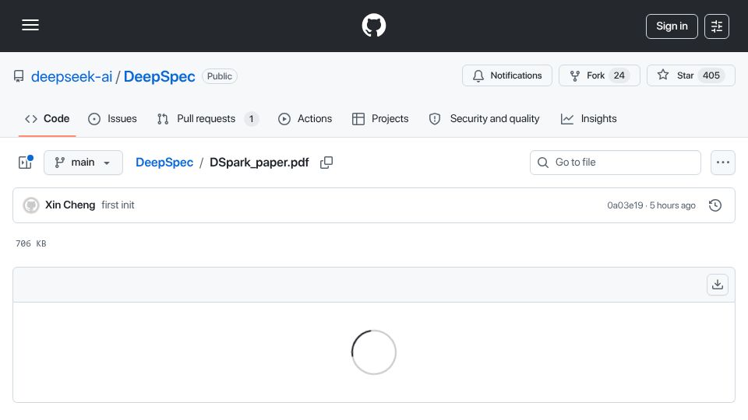This screenshot has height=420, width=748.
Task: Click Xin Cheng's avatar image
Action: [x=31, y=205]
